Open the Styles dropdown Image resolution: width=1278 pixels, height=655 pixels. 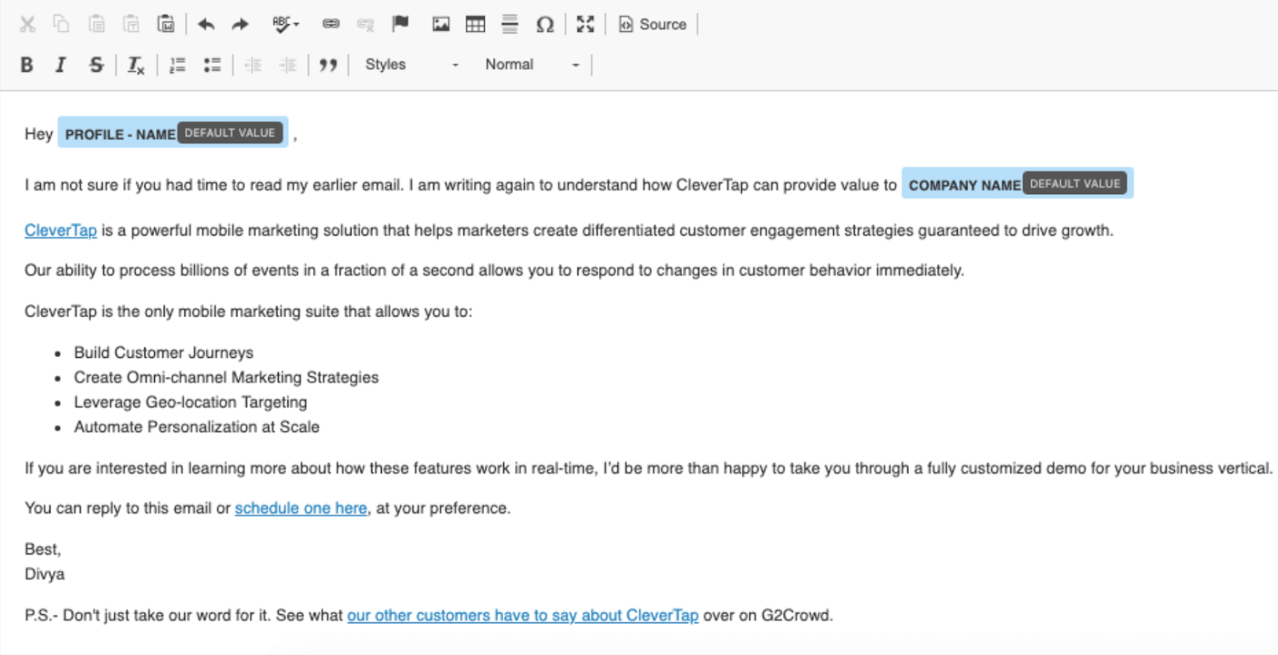tap(411, 65)
